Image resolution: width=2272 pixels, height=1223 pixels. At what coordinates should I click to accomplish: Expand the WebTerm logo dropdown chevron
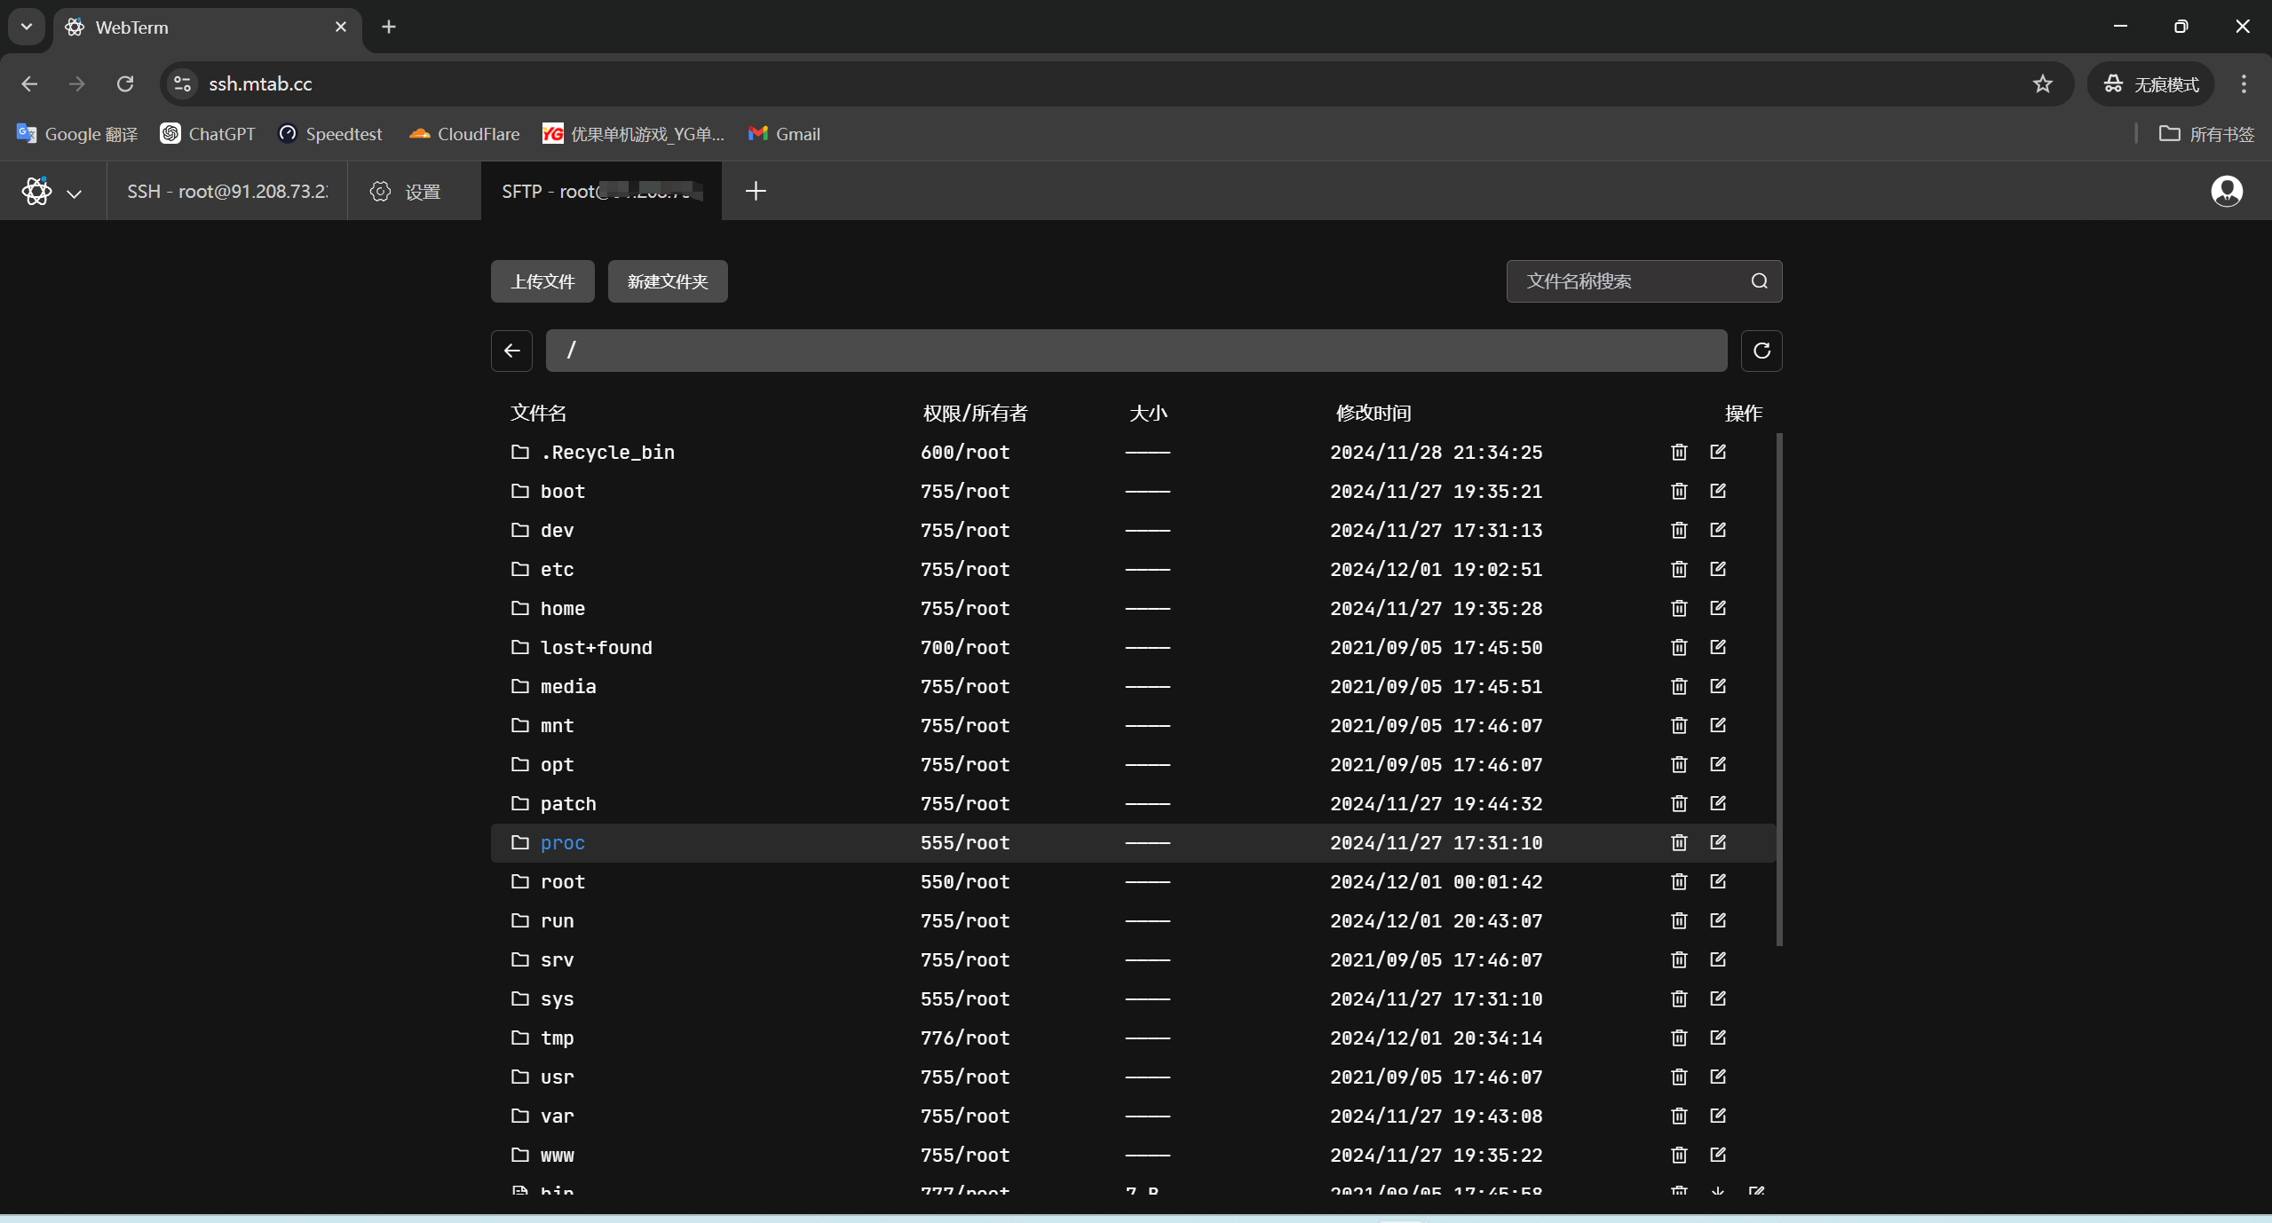click(74, 193)
